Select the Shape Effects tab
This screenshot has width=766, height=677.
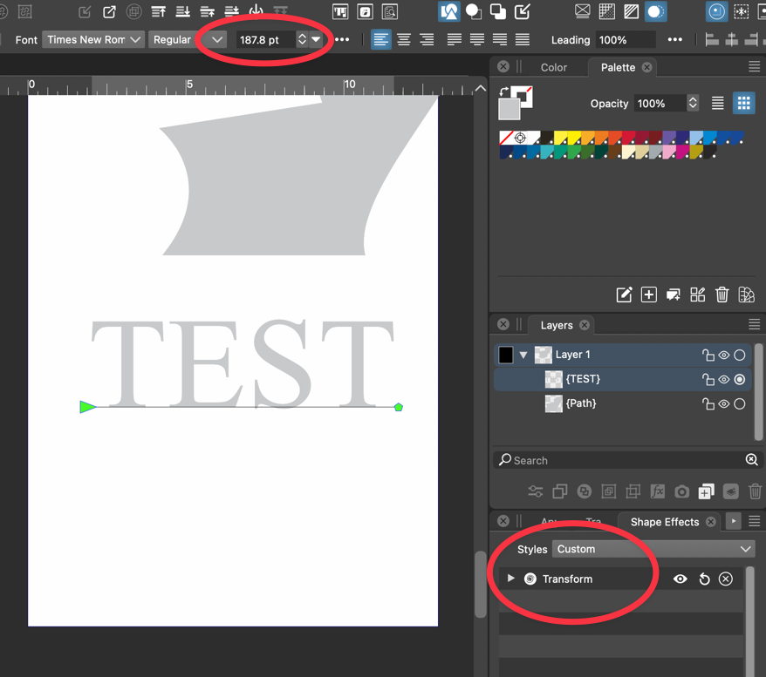pyautogui.click(x=664, y=522)
